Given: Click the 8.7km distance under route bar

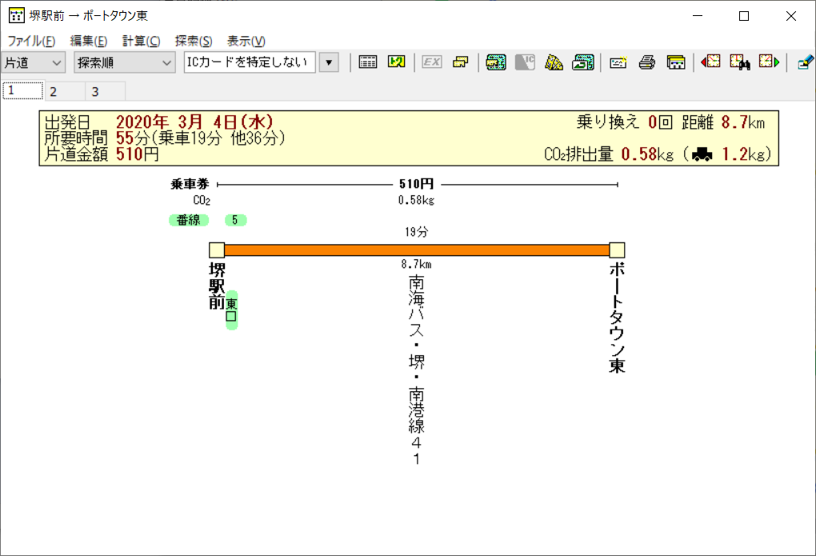Looking at the screenshot, I should click(x=416, y=265).
